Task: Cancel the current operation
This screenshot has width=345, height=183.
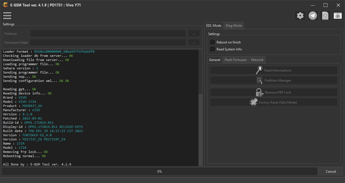Action: [331, 171]
